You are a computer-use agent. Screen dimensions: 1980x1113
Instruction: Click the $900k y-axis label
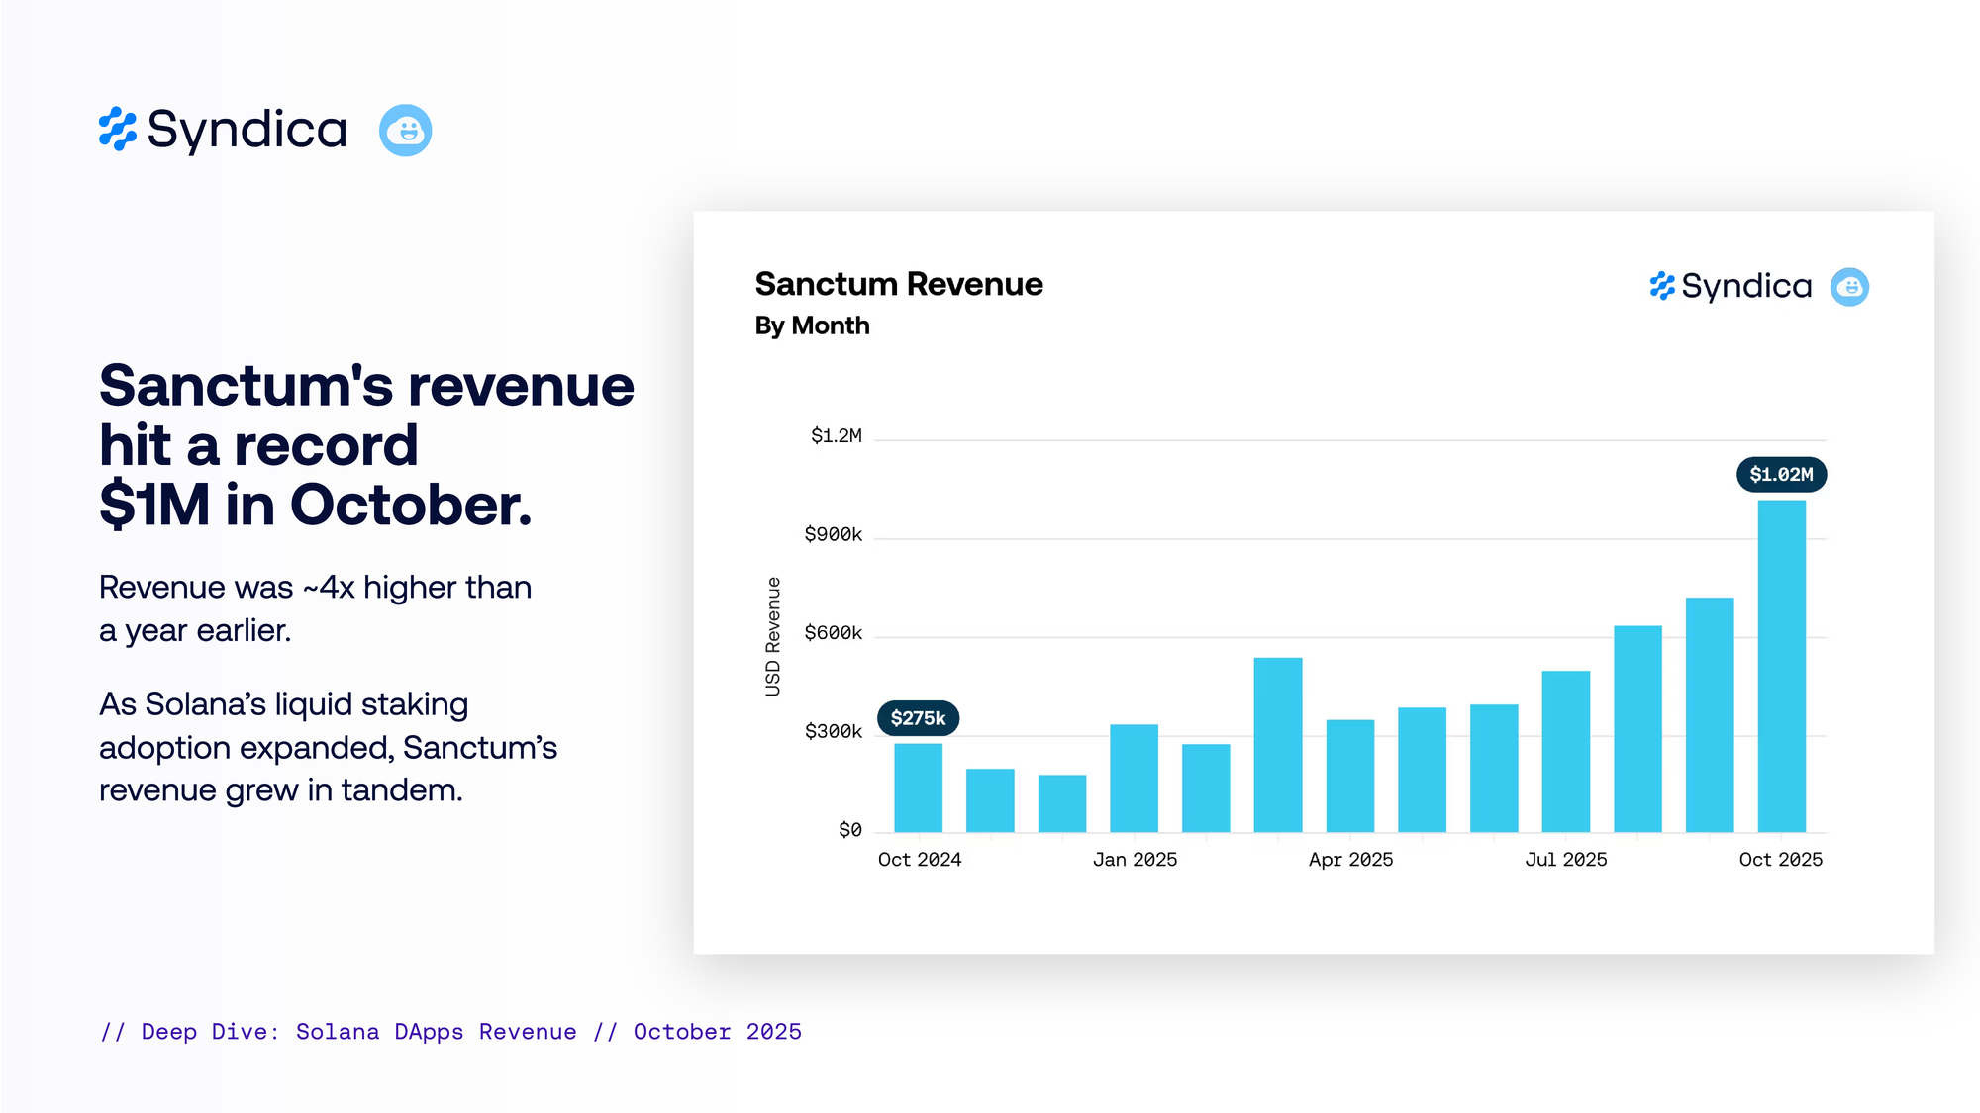coord(833,535)
